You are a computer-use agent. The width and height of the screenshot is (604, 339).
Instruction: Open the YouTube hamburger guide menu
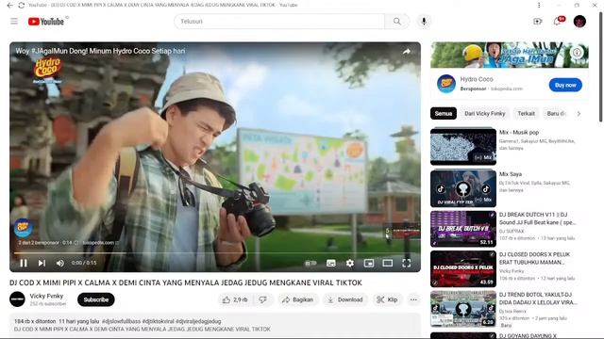14,21
